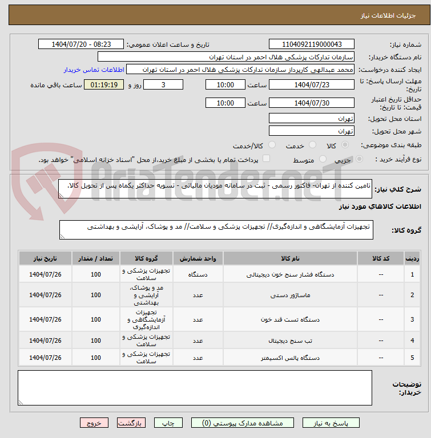Click the price validity date 1404/07/30
The width and height of the screenshot is (431, 438).
[312, 103]
